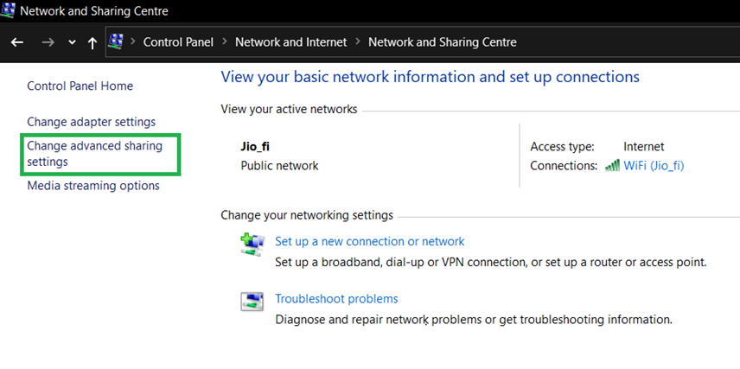This screenshot has height=369, width=740.
Task: Go up one level with the up arrow
Action: 92,43
